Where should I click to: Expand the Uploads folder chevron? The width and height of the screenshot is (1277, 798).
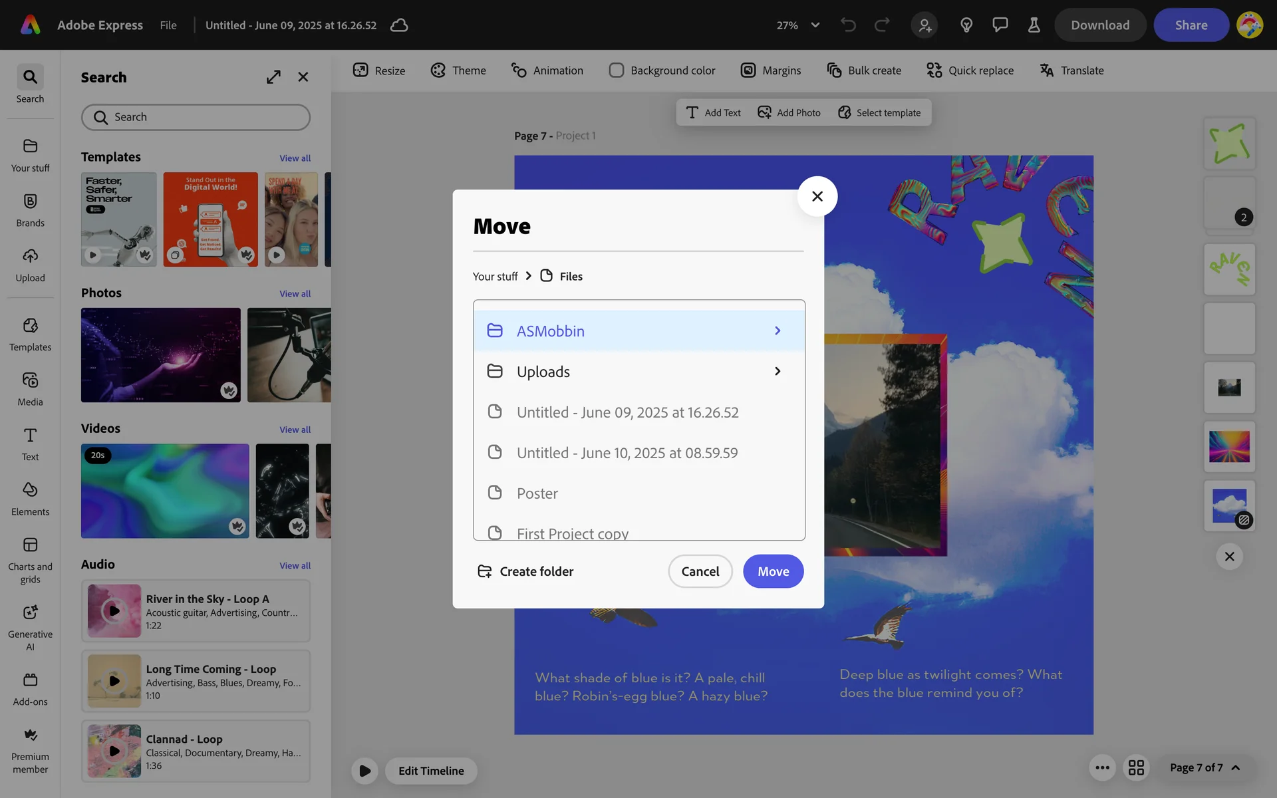coord(778,371)
